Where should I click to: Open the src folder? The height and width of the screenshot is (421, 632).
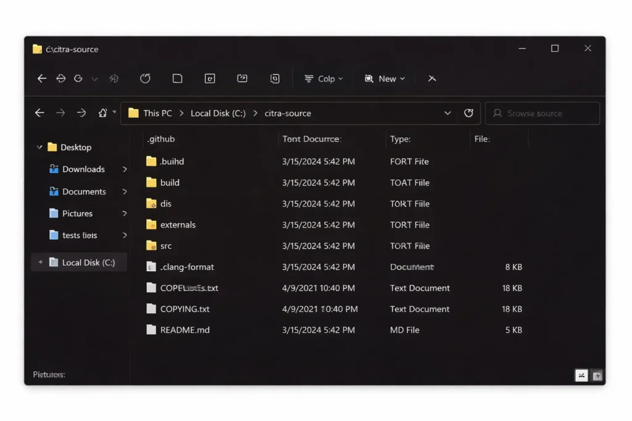pyautogui.click(x=165, y=246)
